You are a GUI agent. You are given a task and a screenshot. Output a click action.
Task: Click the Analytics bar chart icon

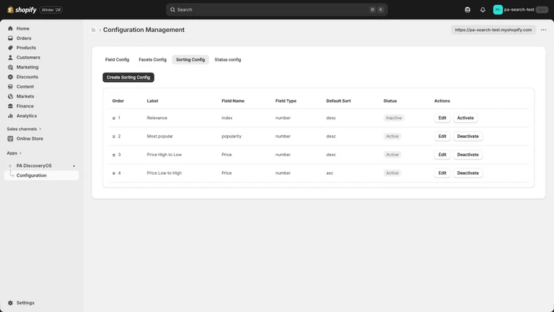pyautogui.click(x=10, y=116)
